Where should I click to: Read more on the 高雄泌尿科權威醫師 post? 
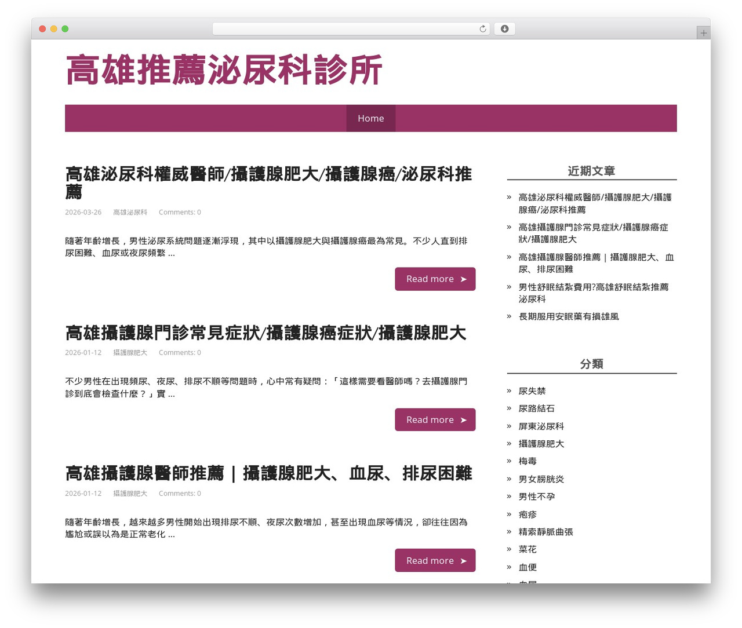point(435,279)
